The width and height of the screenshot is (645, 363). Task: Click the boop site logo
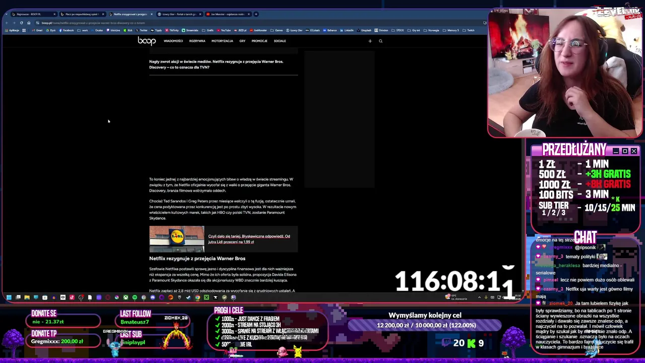(x=147, y=41)
